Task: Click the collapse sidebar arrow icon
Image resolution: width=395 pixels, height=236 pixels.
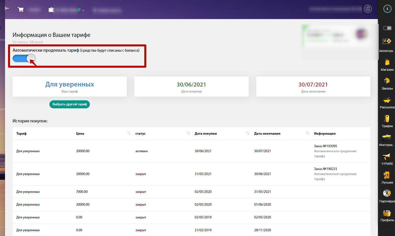Action: pos(7,8)
